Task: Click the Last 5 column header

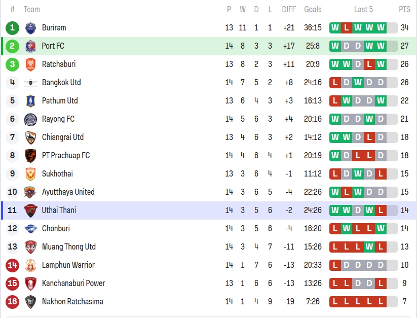Action: point(363,9)
